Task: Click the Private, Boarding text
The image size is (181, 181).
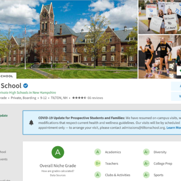Action: (x=24, y=98)
